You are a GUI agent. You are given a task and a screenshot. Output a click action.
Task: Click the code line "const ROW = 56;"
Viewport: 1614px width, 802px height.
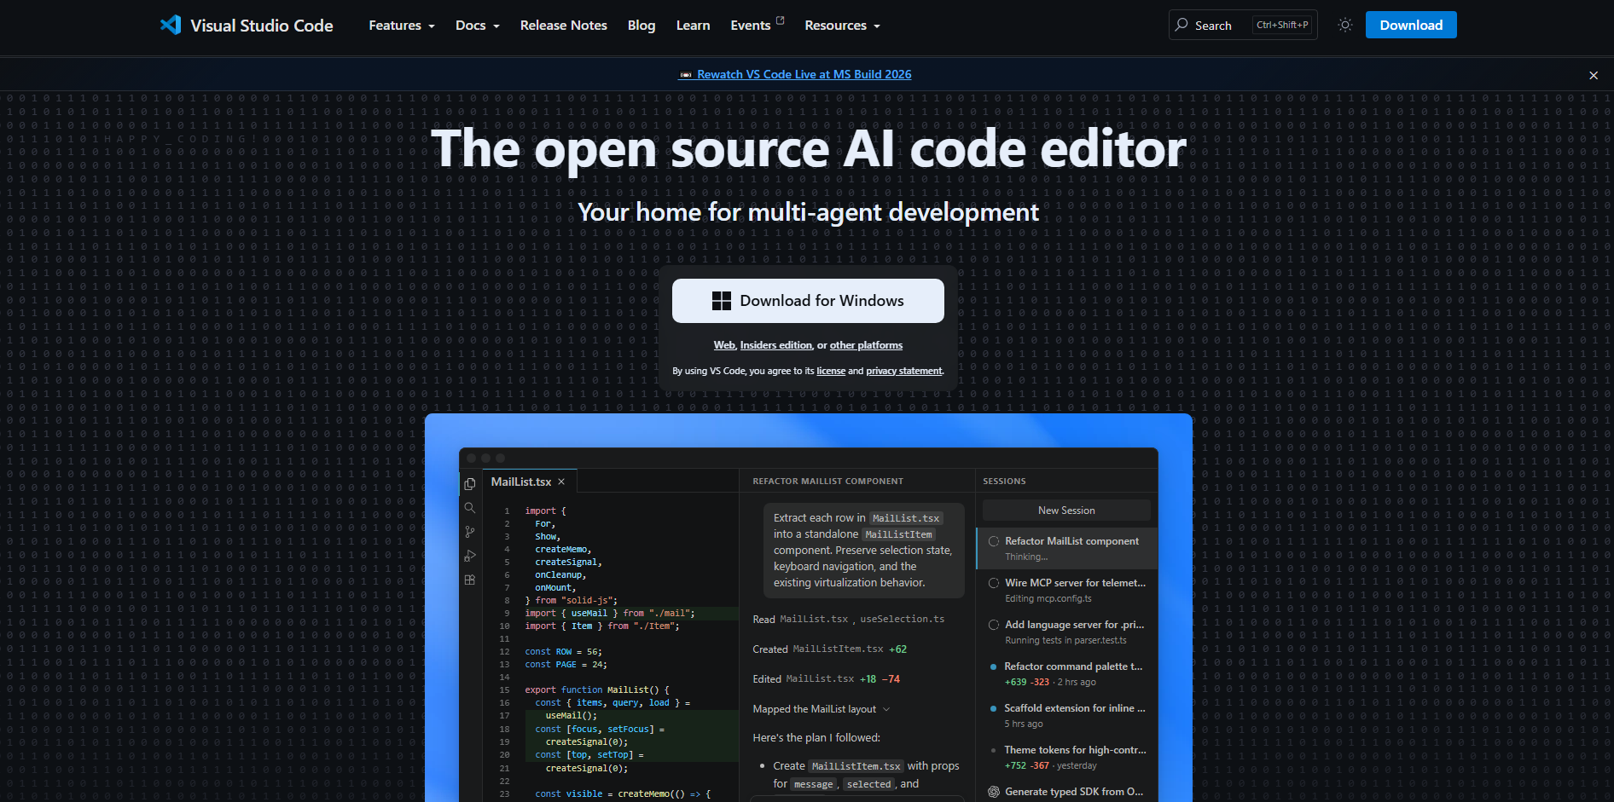563,652
